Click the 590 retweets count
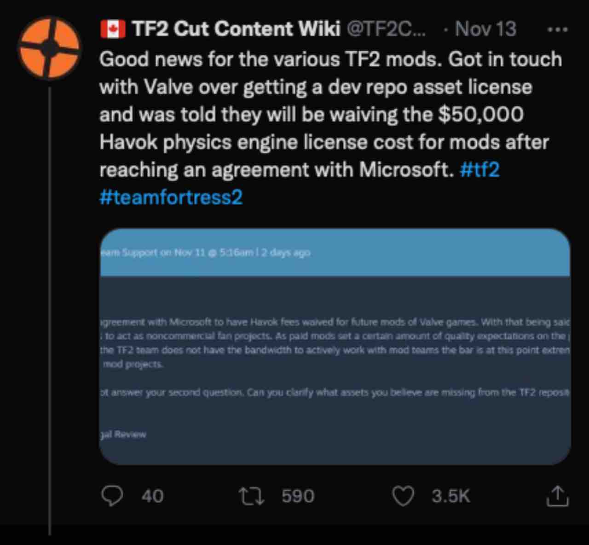The width and height of the screenshot is (589, 545). [298, 496]
